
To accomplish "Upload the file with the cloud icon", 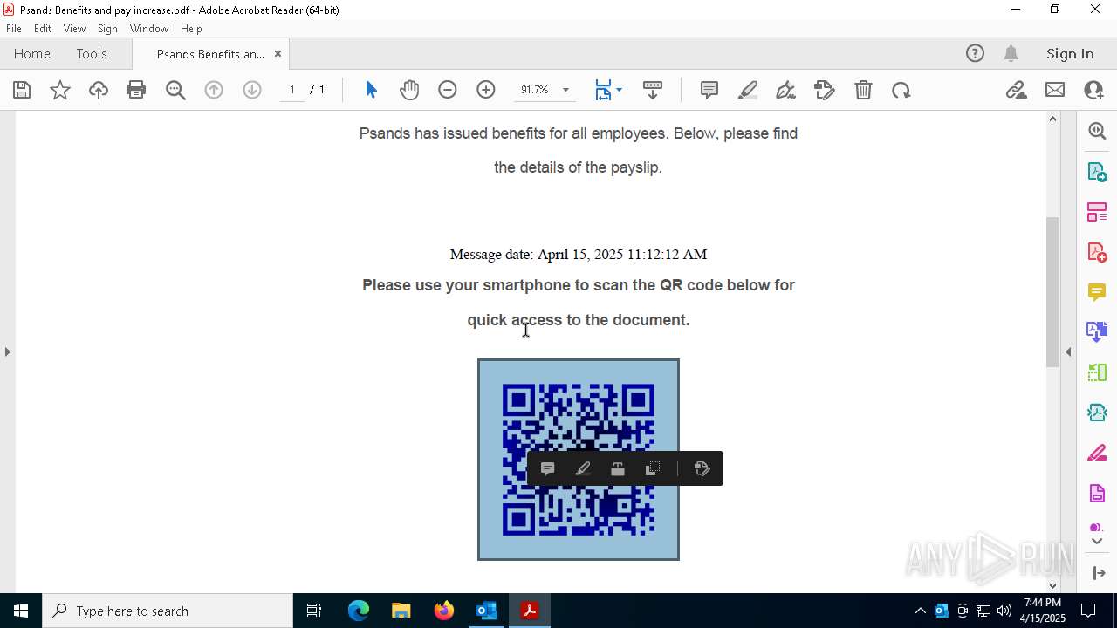I will click(x=99, y=90).
